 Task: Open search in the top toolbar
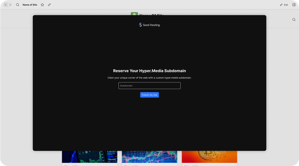(x=17, y=5)
